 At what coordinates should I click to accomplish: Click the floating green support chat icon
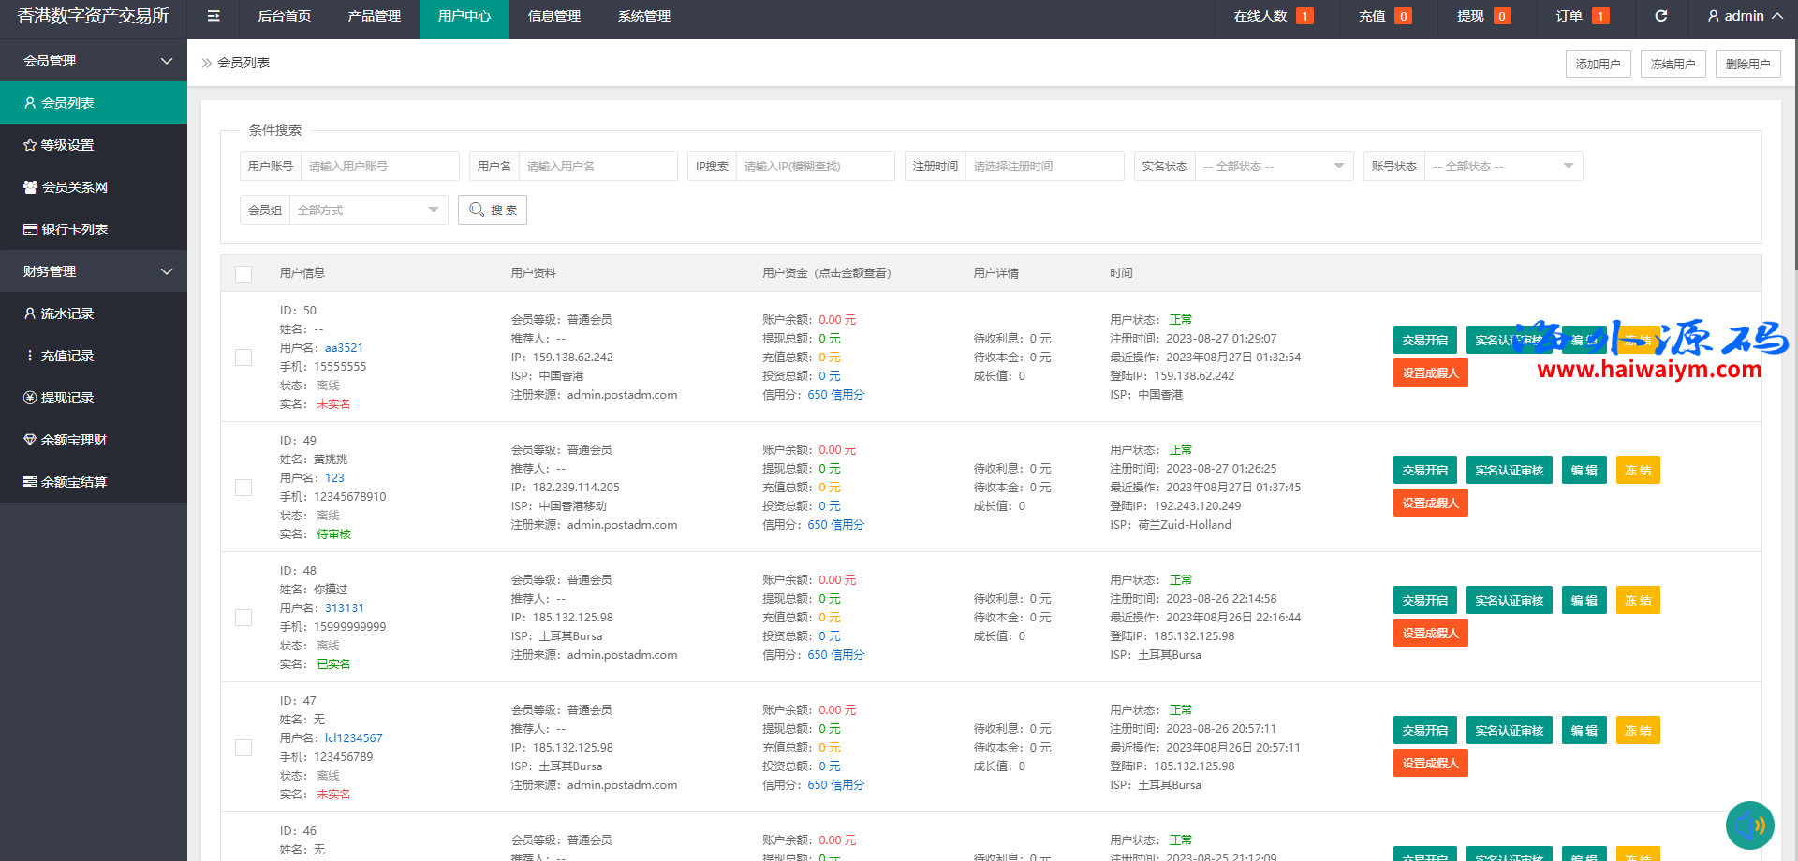[x=1749, y=825]
